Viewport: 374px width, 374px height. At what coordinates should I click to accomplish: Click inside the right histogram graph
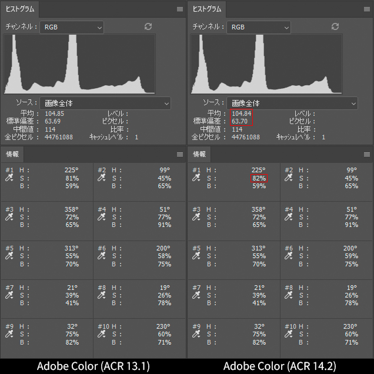pos(266,64)
